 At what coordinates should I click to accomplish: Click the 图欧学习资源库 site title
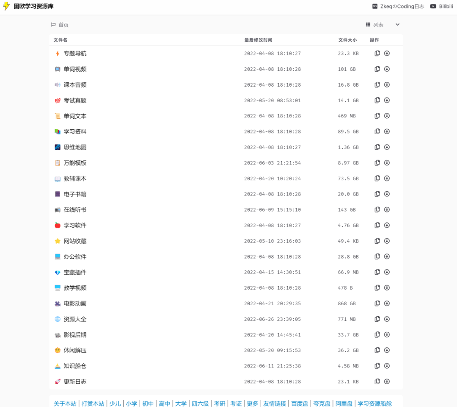click(33, 6)
